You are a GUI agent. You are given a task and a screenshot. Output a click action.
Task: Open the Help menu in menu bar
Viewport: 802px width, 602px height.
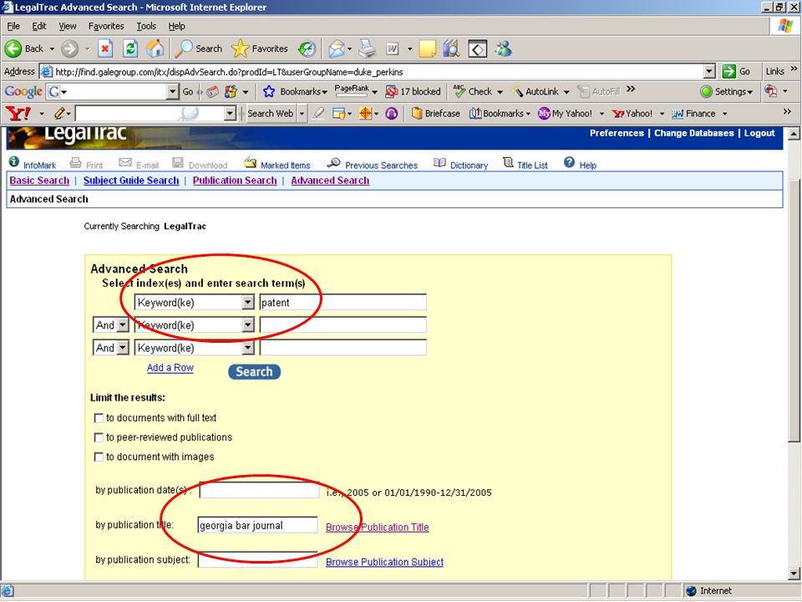(176, 26)
